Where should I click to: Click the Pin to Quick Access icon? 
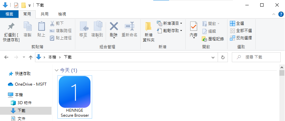[x=11, y=26]
